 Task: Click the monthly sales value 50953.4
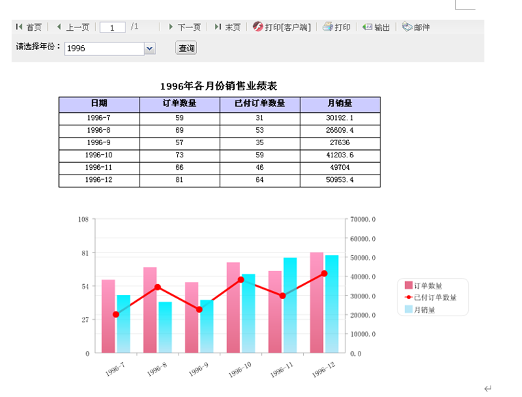pyautogui.click(x=340, y=180)
